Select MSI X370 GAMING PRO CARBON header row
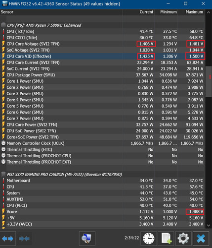212x248 pixels. click(x=102, y=174)
